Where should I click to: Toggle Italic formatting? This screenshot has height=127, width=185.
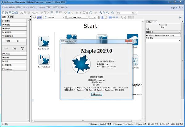(x=102, y=17)
